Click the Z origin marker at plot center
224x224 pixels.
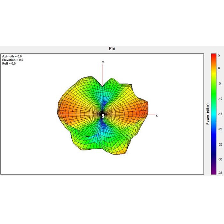[103, 116]
